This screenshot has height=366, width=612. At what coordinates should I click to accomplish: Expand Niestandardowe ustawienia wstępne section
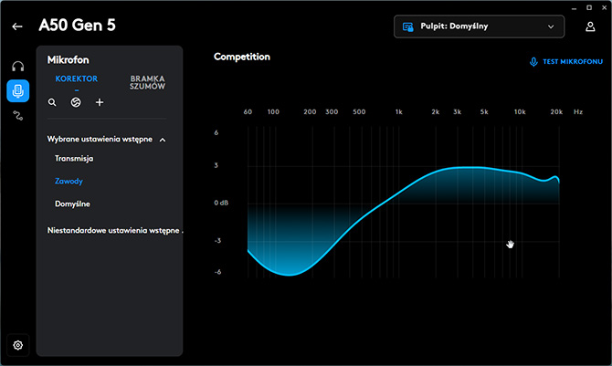coord(115,231)
